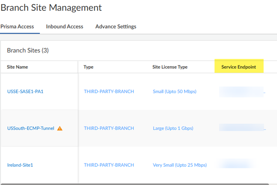Click THIRD-PARTY-BRANCH type for USSE-SASE1-PA1

click(109, 92)
